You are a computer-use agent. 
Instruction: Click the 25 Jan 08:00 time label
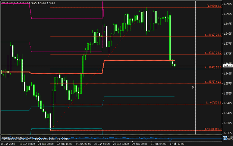pos(102,144)
